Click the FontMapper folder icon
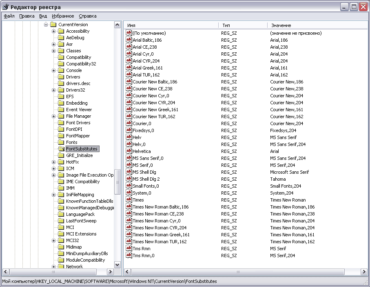The width and height of the screenshot is (370, 287). tap(61, 136)
